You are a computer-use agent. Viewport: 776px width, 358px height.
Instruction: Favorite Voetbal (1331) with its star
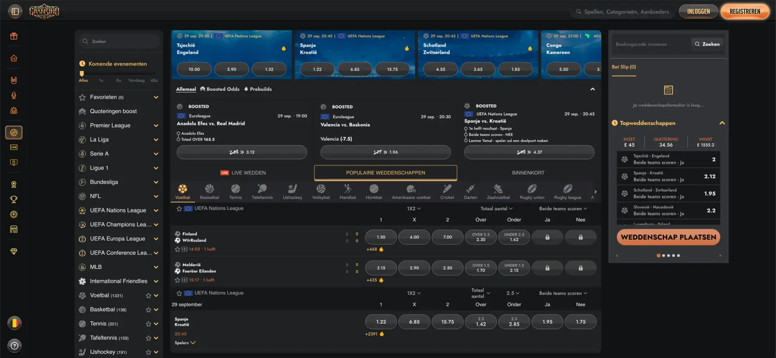[148, 296]
